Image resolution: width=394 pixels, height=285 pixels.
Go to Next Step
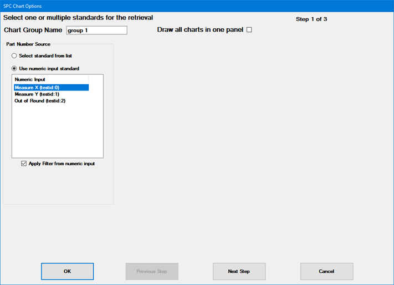point(239,271)
